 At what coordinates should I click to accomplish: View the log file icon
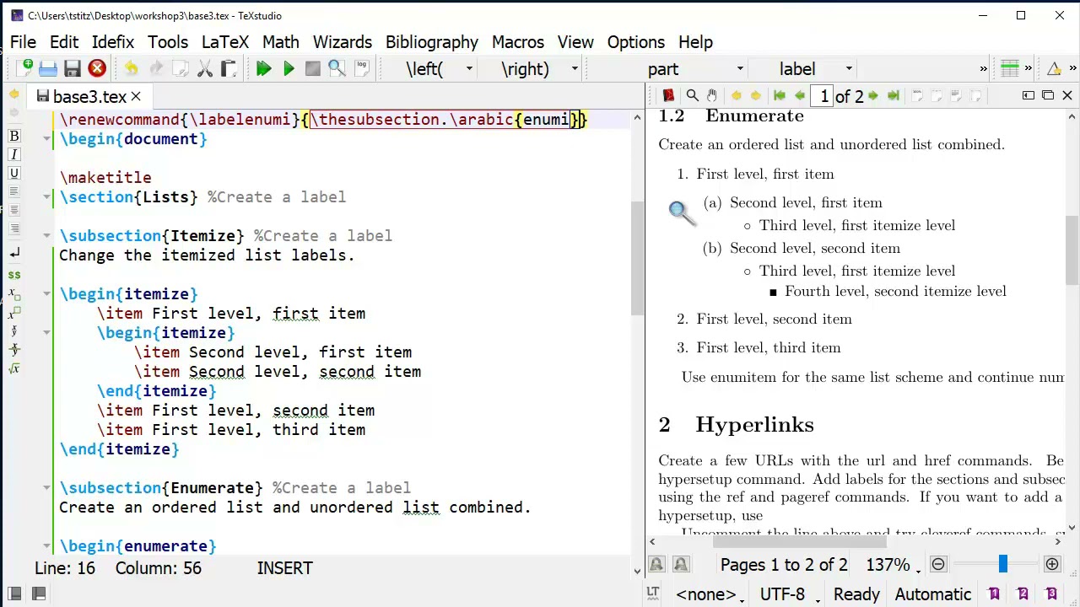[361, 69]
